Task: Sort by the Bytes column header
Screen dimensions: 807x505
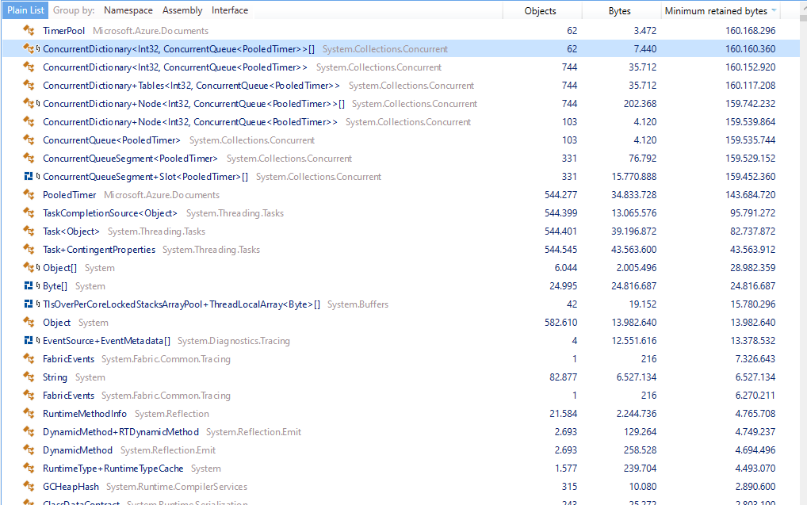Action: (621, 10)
